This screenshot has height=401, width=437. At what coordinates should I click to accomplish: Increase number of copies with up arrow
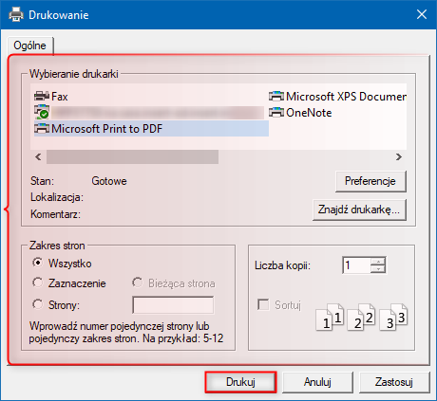tap(378, 262)
